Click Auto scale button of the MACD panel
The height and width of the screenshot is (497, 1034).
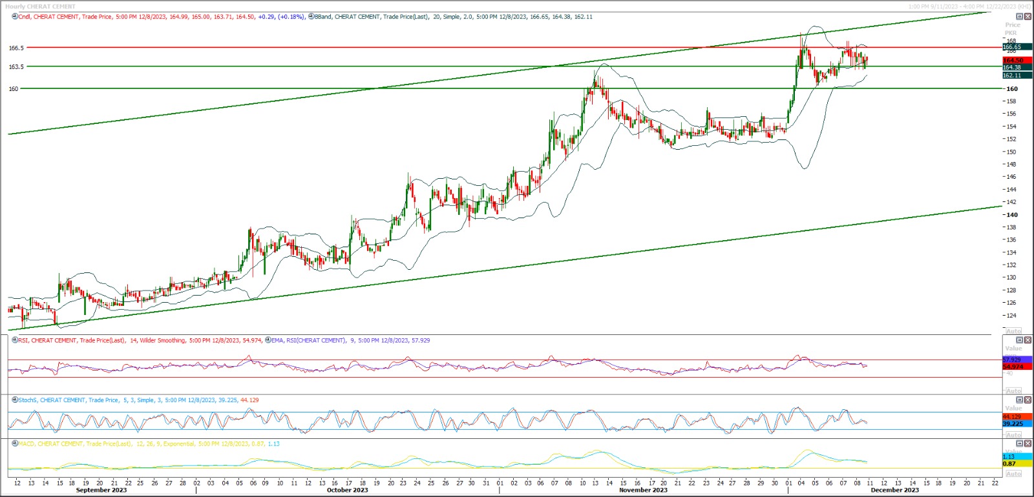[1014, 474]
